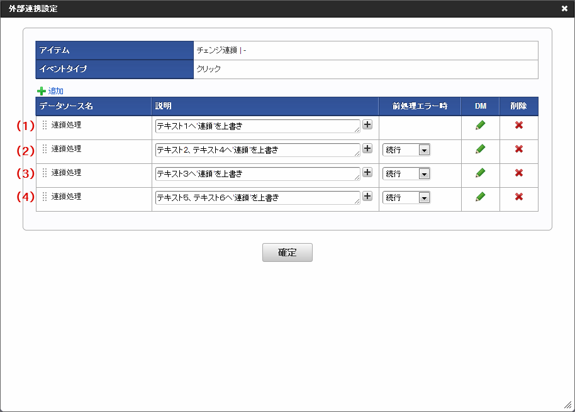This screenshot has height=412, width=575.
Task: Select 連鎖処理 name beside テキスト2、テキスト4へ field
Action: [x=67, y=149]
